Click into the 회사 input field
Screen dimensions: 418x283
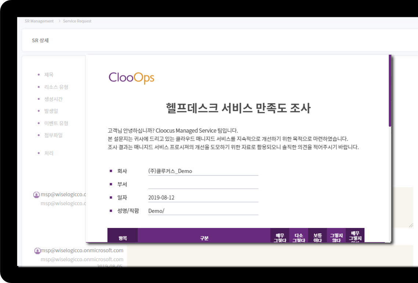(x=203, y=171)
